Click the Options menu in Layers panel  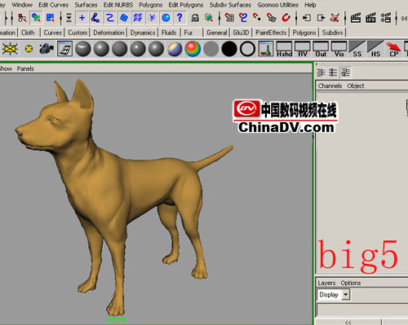coord(351,283)
